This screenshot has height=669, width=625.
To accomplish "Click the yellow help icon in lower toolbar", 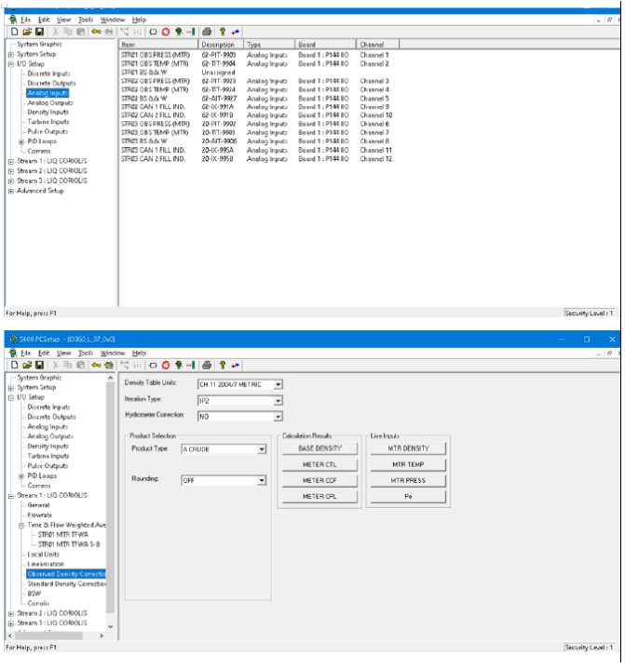I will [222, 366].
